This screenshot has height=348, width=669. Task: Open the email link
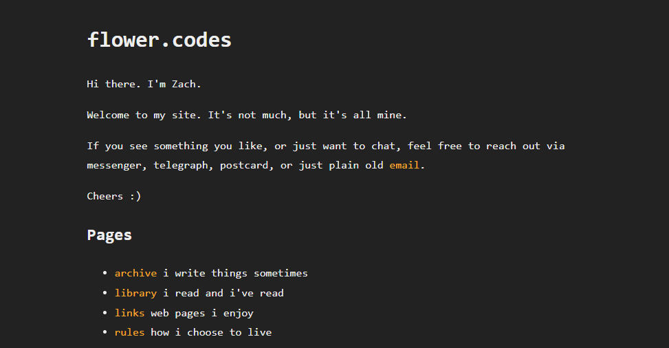pos(404,165)
